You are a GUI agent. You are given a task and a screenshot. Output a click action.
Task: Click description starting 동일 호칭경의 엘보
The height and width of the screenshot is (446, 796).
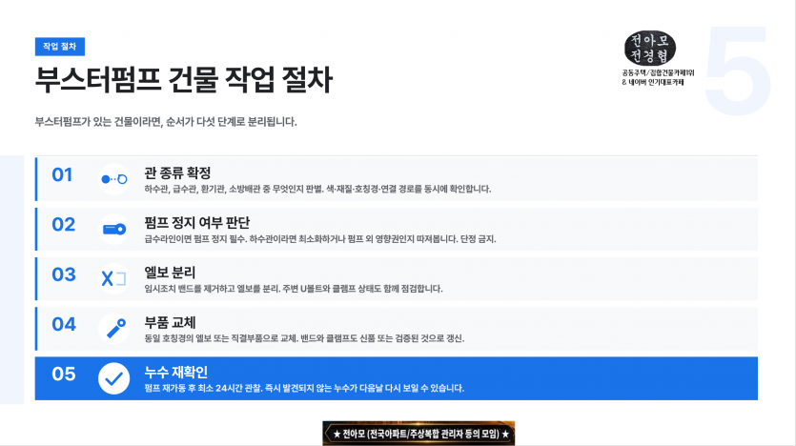coord(304,338)
